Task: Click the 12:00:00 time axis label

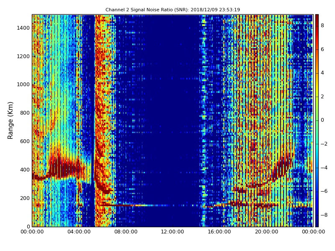Action: (173, 232)
